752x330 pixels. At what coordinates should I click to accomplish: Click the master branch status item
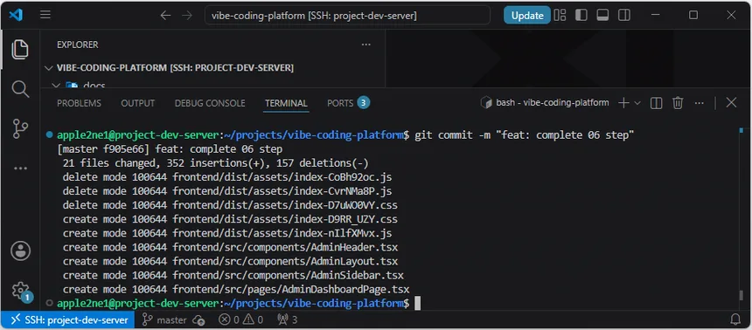point(165,320)
